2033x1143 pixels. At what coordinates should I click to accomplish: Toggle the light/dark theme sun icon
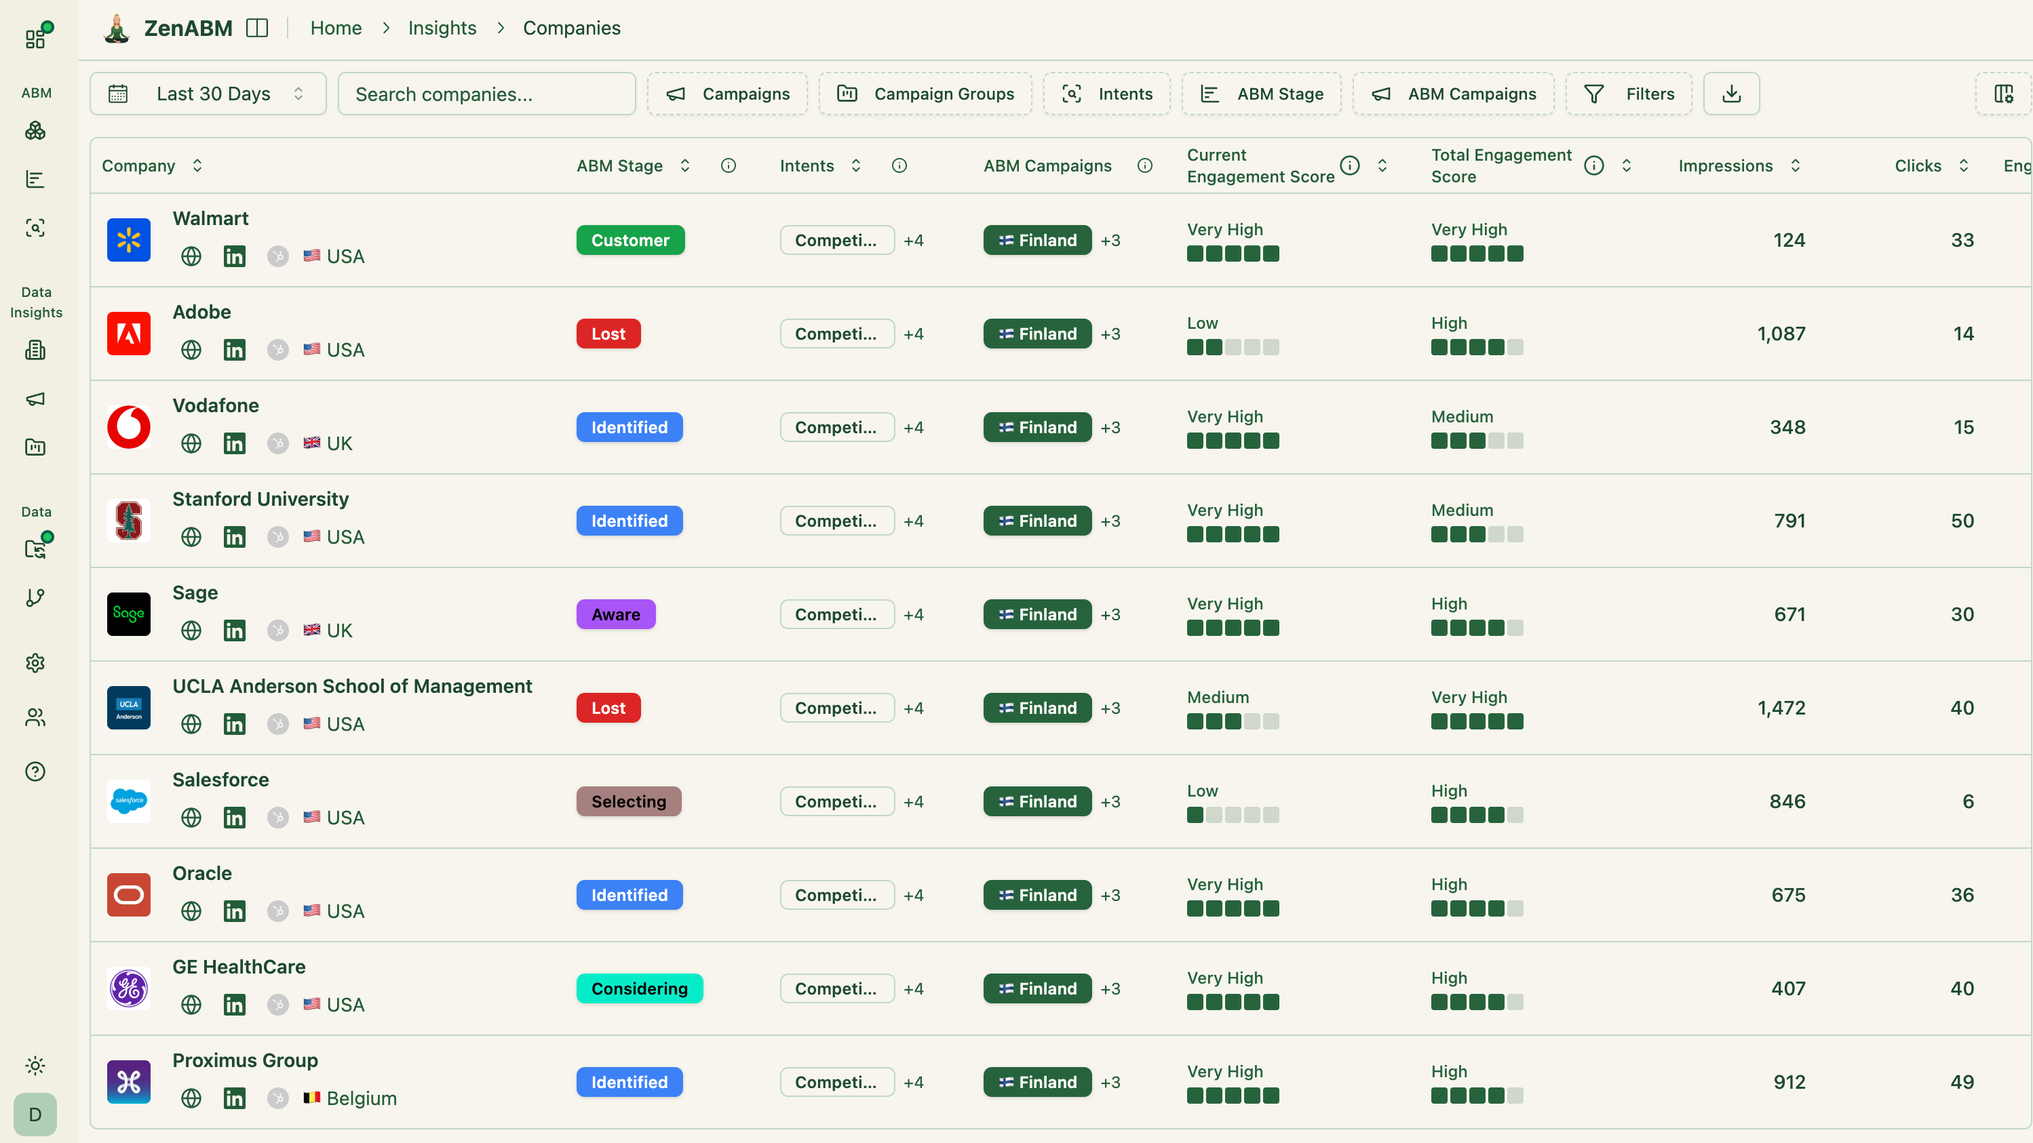[35, 1066]
